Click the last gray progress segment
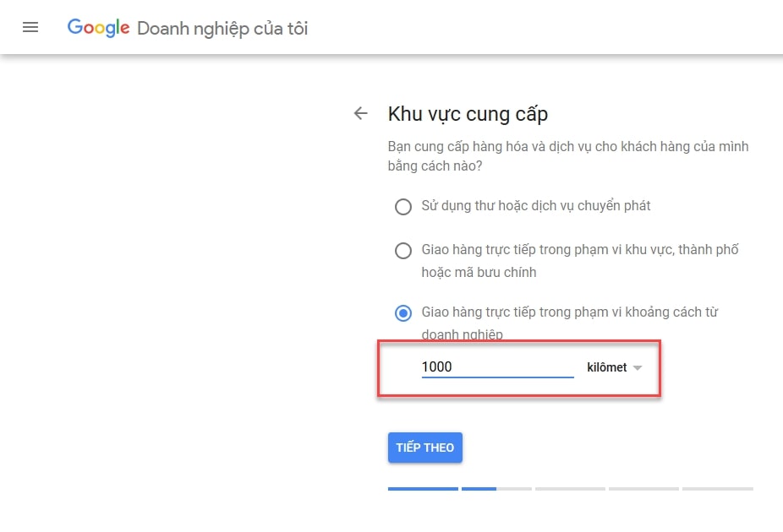The width and height of the screenshot is (783, 532). [x=718, y=489]
